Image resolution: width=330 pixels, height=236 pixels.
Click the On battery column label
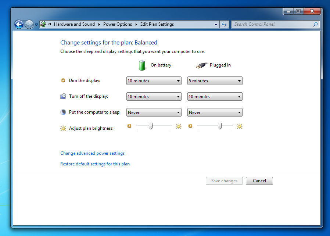(x=161, y=65)
